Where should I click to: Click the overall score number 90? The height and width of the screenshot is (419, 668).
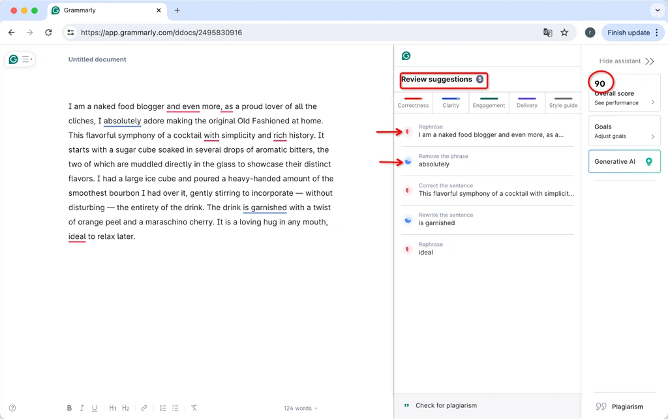600,84
